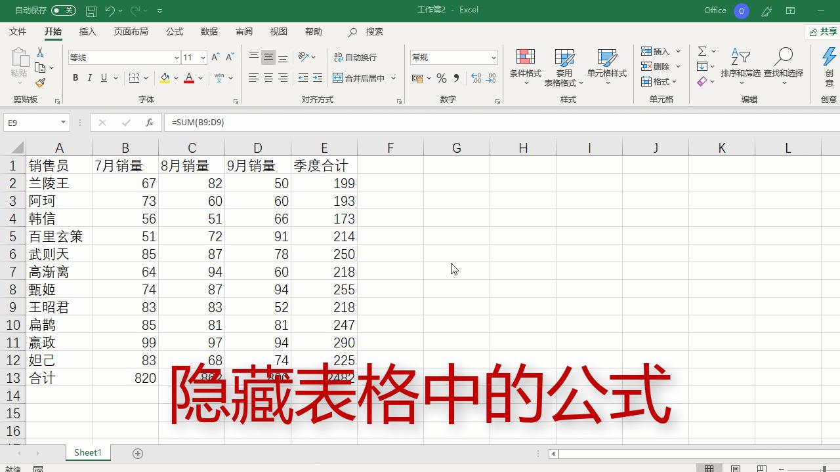Add a new sheet with the plus button
Viewport: 840px width, 472px height.
click(x=138, y=452)
